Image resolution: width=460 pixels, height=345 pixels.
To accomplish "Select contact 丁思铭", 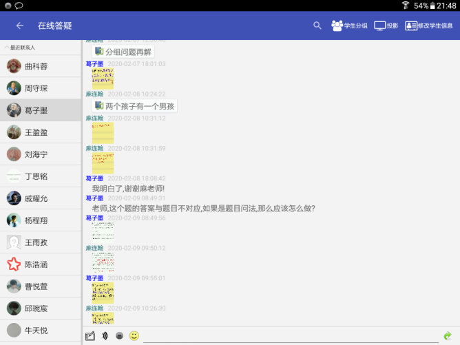I will [41, 176].
